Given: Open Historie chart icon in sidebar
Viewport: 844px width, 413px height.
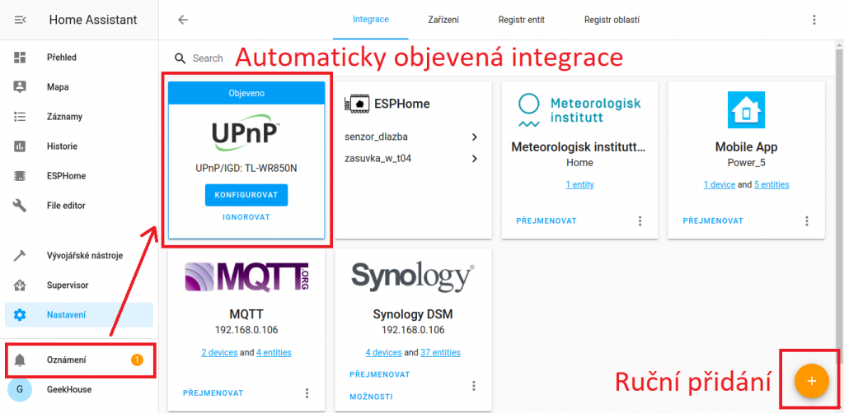Looking at the screenshot, I should coord(20,146).
